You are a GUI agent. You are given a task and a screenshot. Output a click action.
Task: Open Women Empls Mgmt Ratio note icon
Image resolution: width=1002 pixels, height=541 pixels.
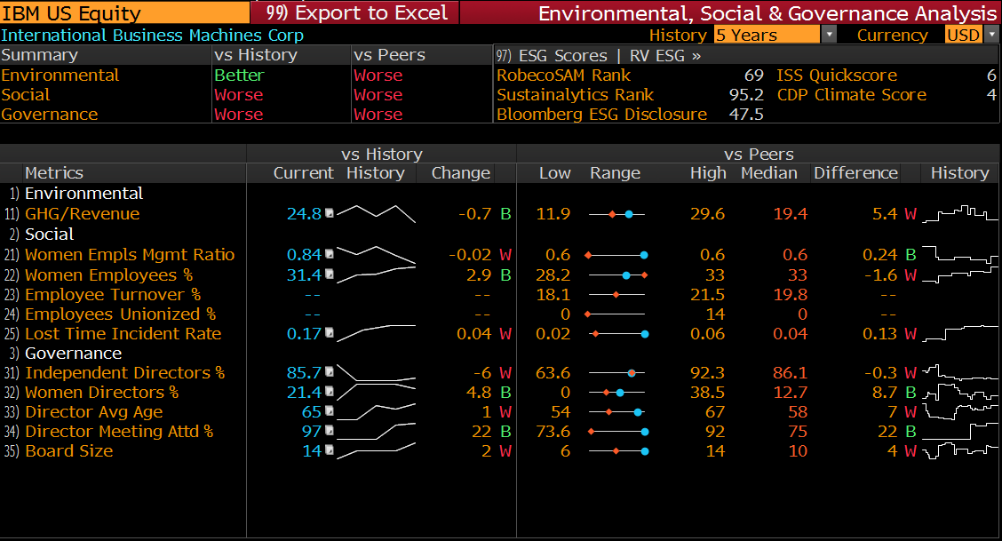coord(330,253)
